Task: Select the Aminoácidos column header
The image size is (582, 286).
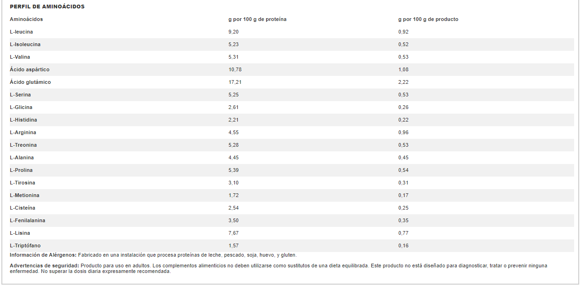Action: (26, 19)
